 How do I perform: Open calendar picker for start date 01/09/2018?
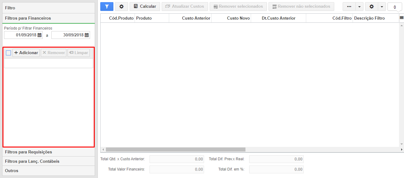(40, 35)
